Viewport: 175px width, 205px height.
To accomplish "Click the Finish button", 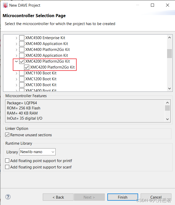I will click(x=122, y=197).
